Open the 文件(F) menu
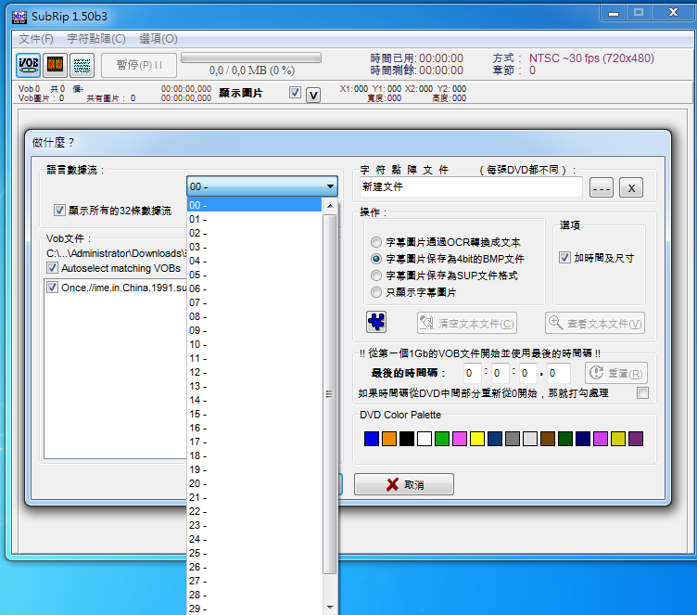Screen dimensions: 697x615 (36, 39)
